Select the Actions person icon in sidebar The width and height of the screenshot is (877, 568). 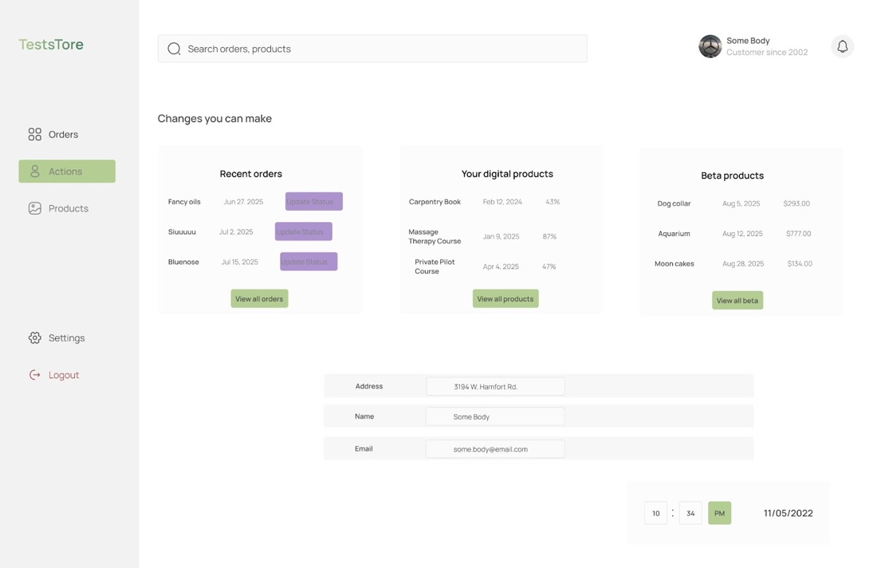34,171
